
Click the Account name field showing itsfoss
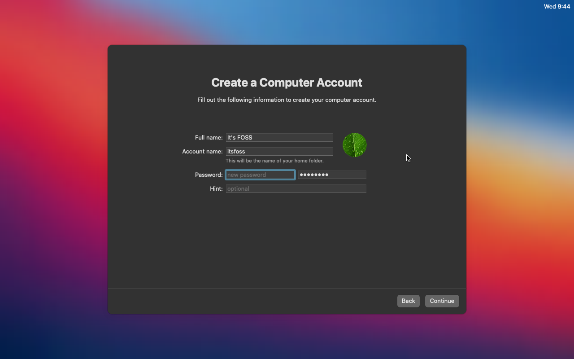(279, 151)
